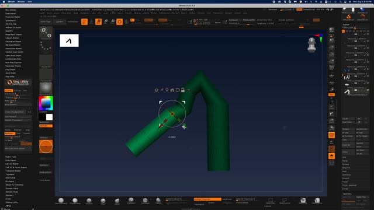Screen dimensions: 374x210
Task: Click the Ring Utility logo banner
Action: 18,82
